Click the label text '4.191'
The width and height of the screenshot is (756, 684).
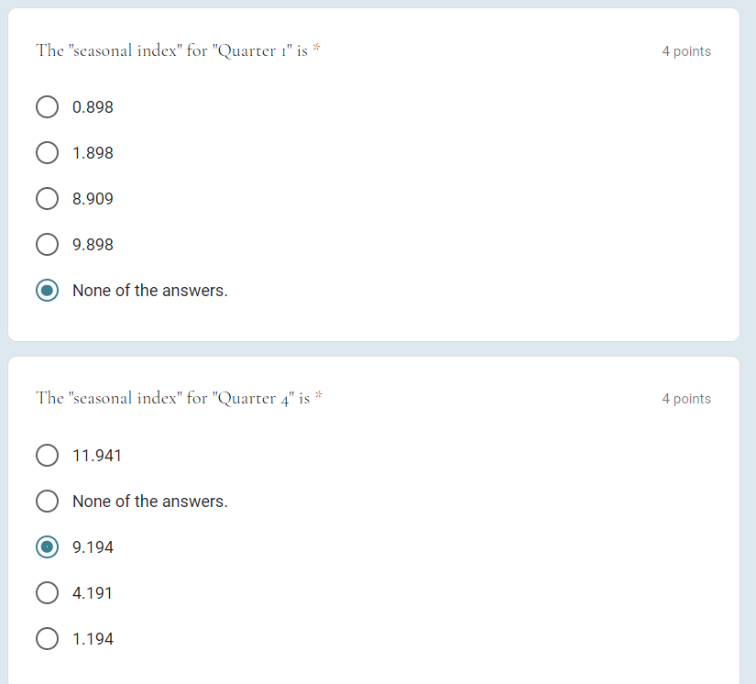[93, 592]
